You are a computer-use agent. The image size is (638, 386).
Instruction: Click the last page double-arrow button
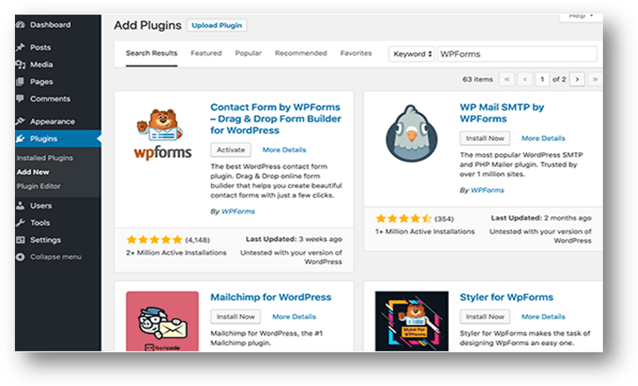click(595, 79)
